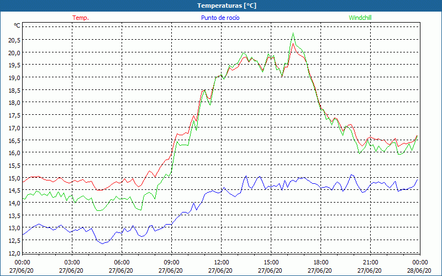The image size is (442, 276).
Task: Click the 18:00 time axis label
Action: click(320, 263)
